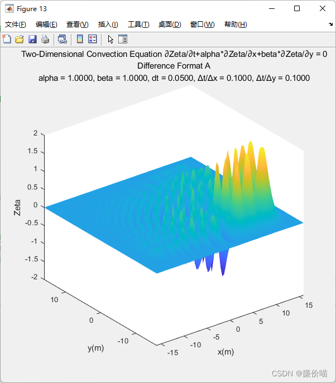Minimize the Figure 13 window
This screenshot has height=383, width=336.
tap(272, 8)
